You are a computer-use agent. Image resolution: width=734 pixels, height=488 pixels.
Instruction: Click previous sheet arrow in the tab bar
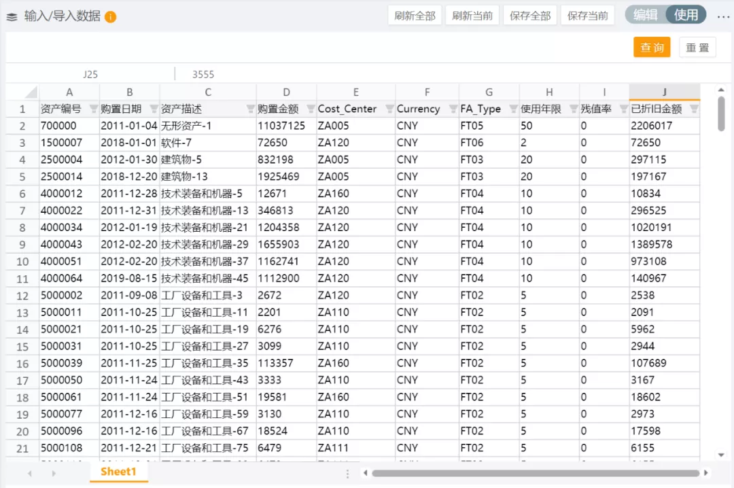[x=30, y=473]
